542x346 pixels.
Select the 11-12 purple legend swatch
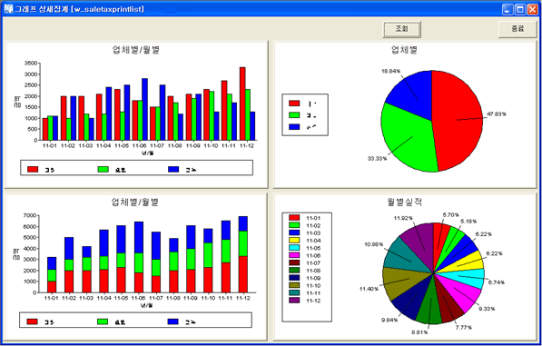[x=294, y=301]
